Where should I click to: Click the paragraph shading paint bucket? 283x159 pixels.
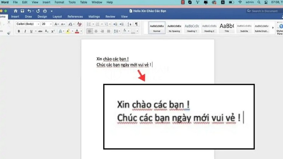pos(125,31)
